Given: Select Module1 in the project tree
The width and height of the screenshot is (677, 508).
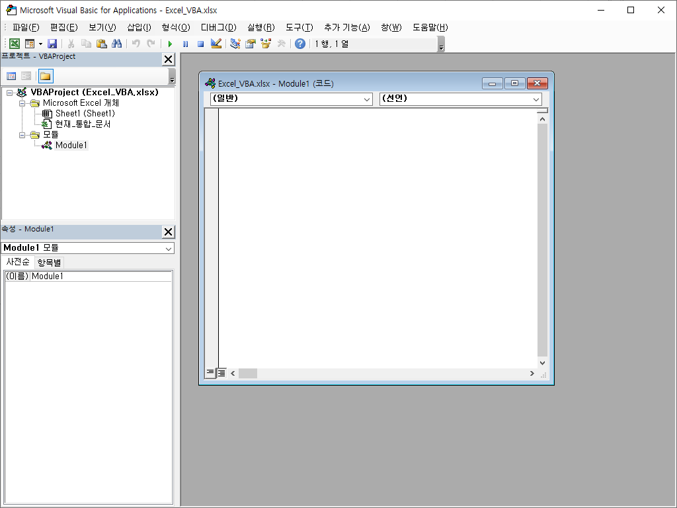Looking at the screenshot, I should 71,145.
